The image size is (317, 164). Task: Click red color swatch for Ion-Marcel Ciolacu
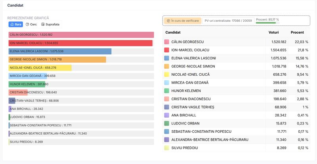pos(166,50)
